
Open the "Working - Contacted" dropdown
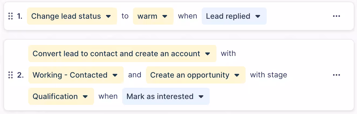(75, 75)
